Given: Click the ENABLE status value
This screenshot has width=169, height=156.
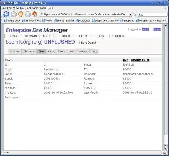Looking at the screenshot, I should click(128, 65).
